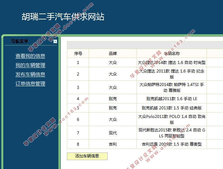Image resolution: width=223 pixels, height=169 pixels.
Task: Click 现代 brand cell in row 7
Action: pyautogui.click(x=113, y=133)
